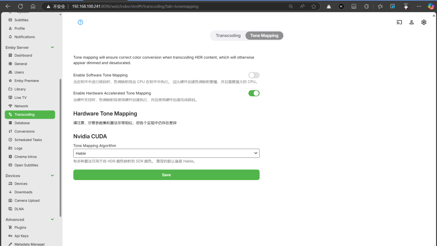
Task: Select the Tone Mapping tab
Action: click(264, 35)
